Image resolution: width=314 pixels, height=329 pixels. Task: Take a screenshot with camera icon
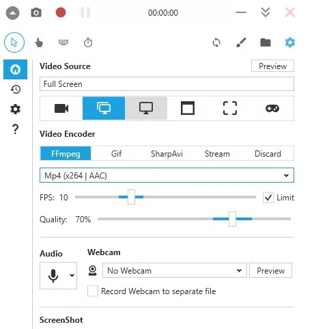(36, 12)
